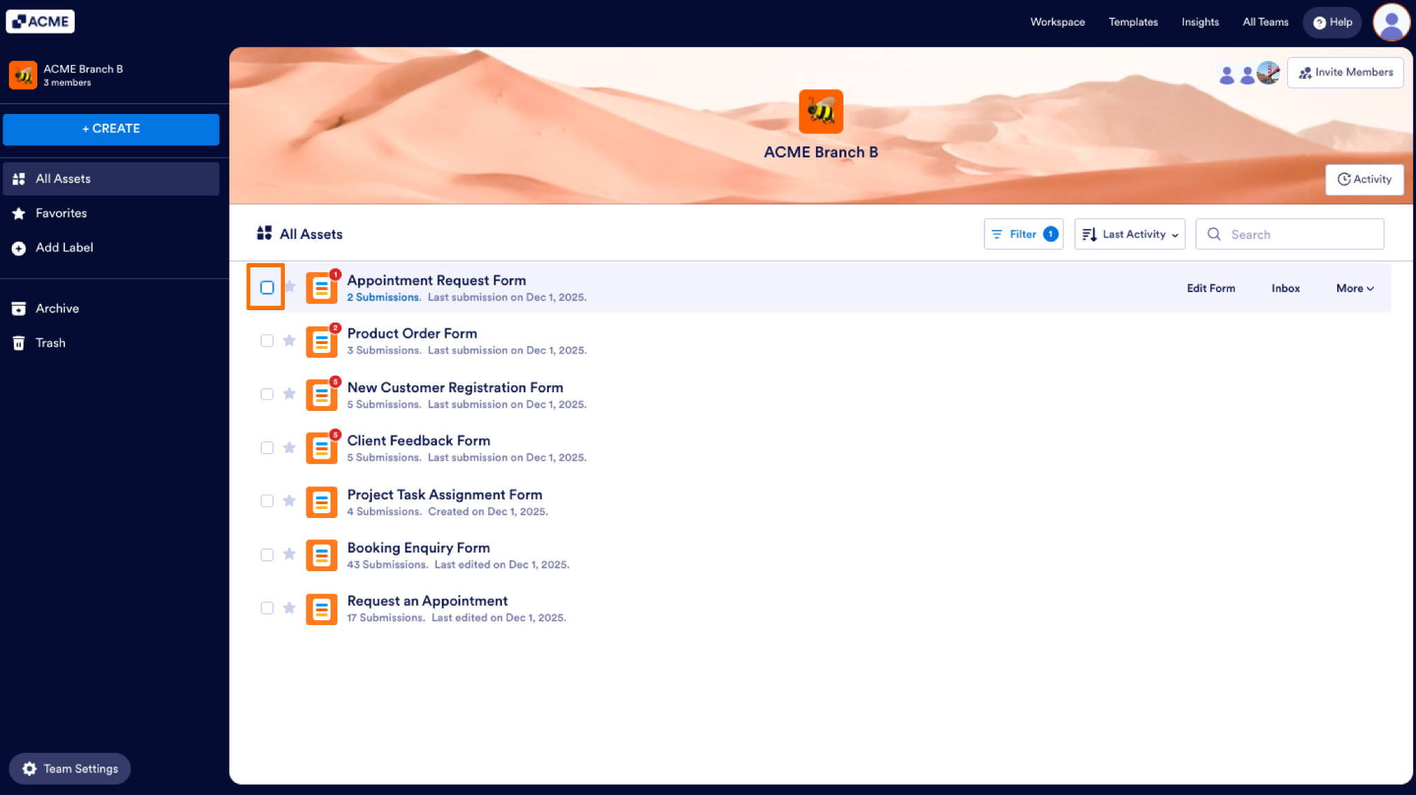Click the New Customer Registration Form icon
This screenshot has width=1416, height=795.
pos(322,395)
